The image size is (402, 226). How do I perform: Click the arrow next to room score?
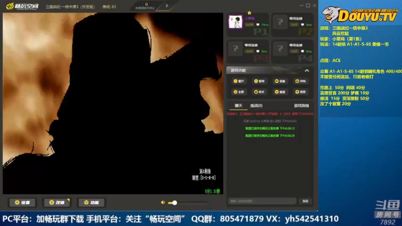(x=167, y=6)
